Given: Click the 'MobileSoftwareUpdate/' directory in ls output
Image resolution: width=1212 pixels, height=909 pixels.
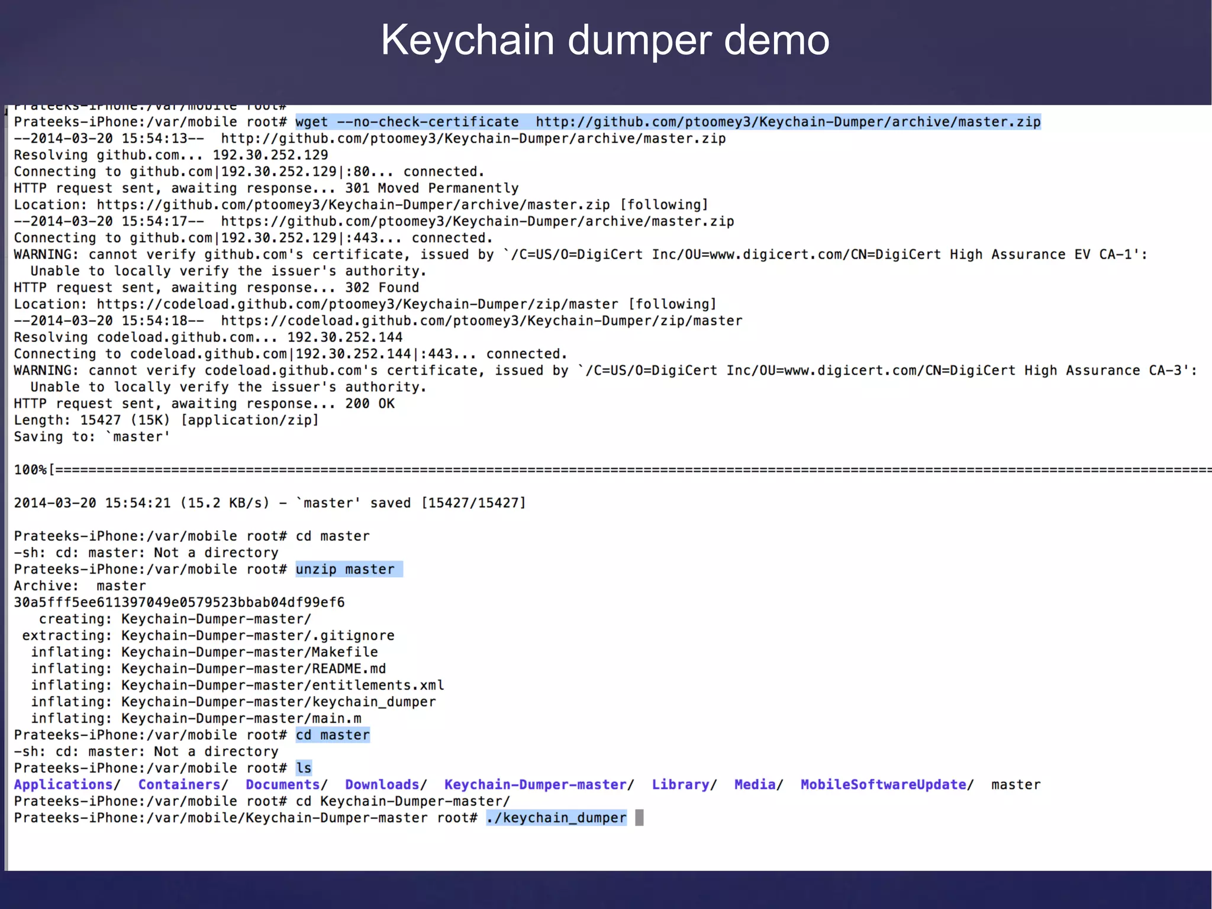Looking at the screenshot, I should click(888, 785).
